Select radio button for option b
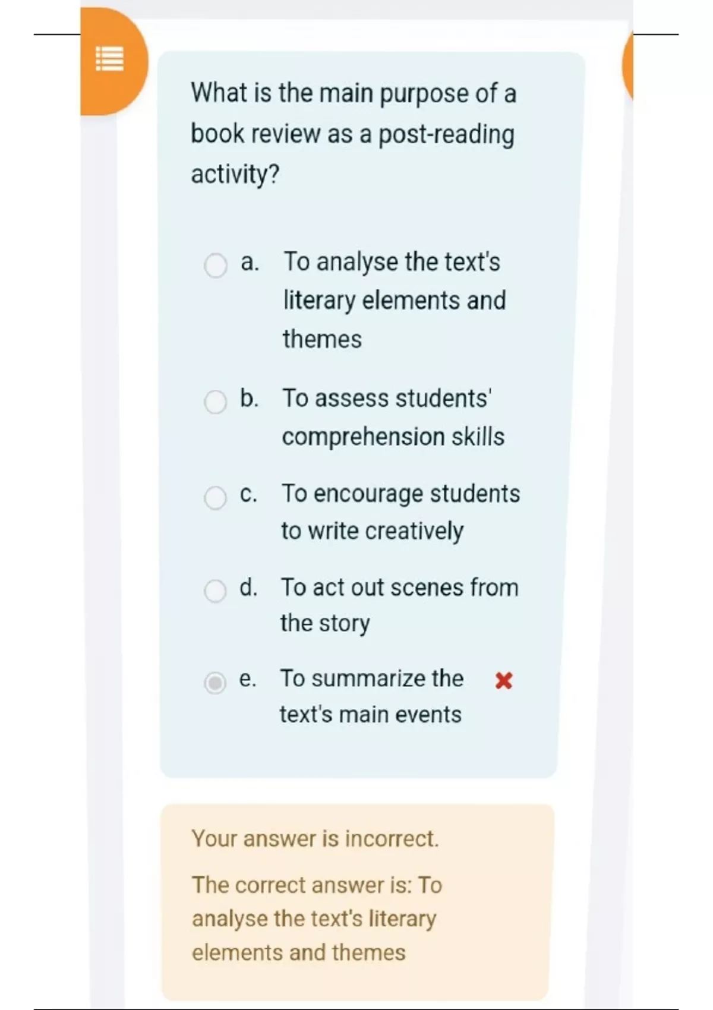The height and width of the screenshot is (1010, 713). pyautogui.click(x=215, y=402)
